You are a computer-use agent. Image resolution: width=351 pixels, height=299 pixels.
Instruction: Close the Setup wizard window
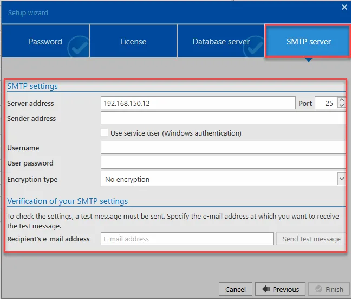click(344, 8)
